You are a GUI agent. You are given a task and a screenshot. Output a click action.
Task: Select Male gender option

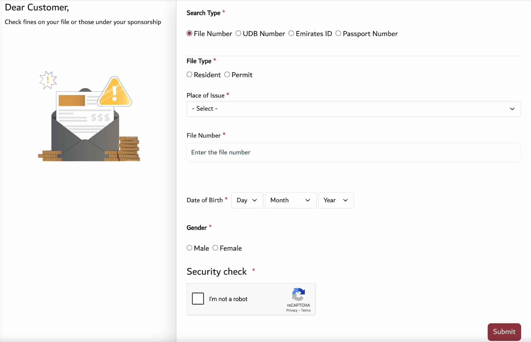point(189,248)
